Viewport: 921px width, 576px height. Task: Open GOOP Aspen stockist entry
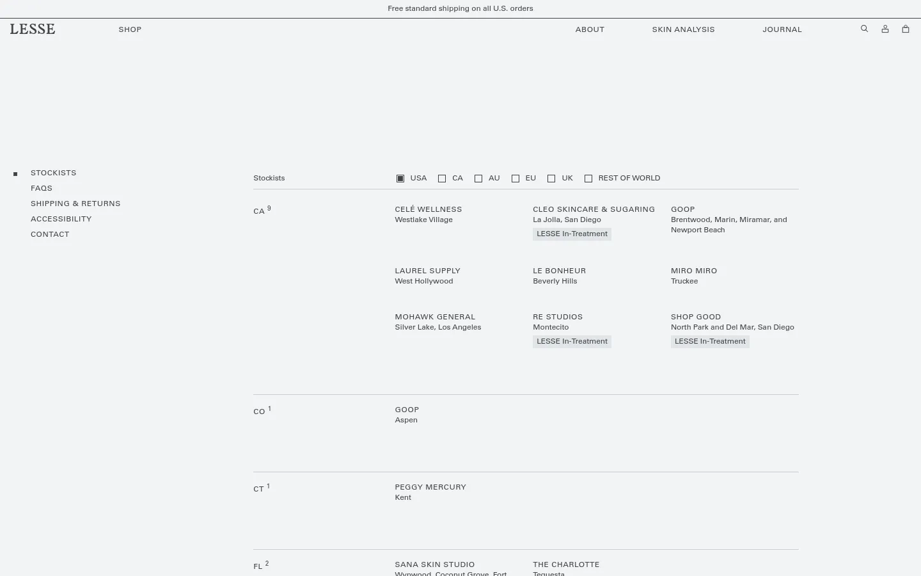click(x=407, y=410)
